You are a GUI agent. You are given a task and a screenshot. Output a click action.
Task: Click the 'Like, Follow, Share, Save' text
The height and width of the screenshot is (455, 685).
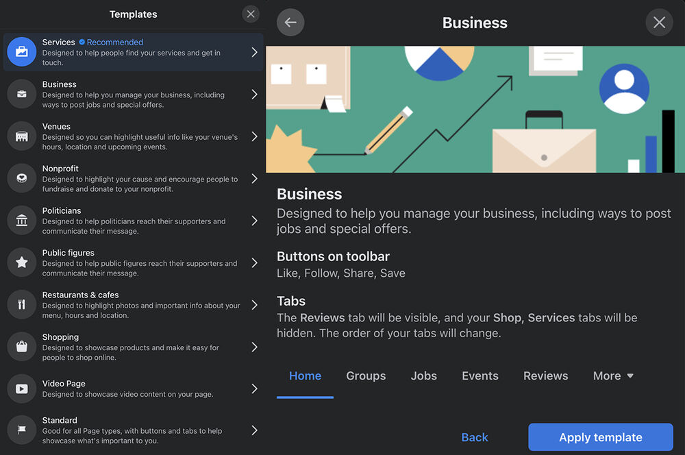(340, 273)
